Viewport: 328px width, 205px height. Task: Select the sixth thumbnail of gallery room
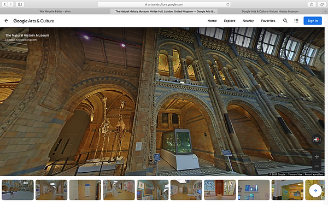click(x=186, y=190)
